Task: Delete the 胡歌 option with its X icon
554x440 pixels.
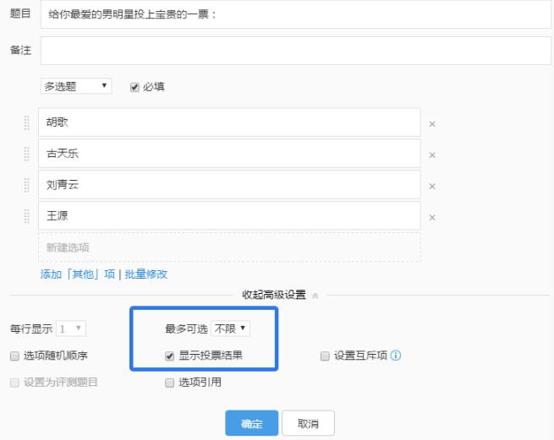Action: click(x=432, y=124)
